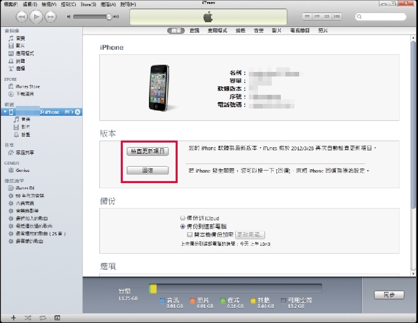Viewport: 418px width, 323px height.
Task: Open the Store(S) menu
Action: click(88, 5)
